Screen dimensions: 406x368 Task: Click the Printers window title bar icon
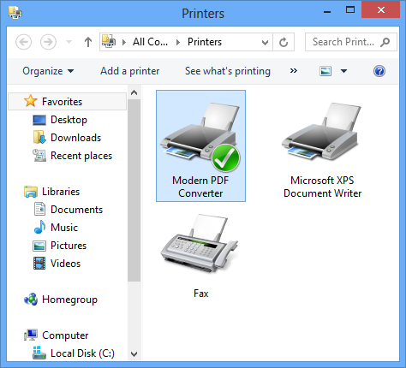[x=15, y=13]
